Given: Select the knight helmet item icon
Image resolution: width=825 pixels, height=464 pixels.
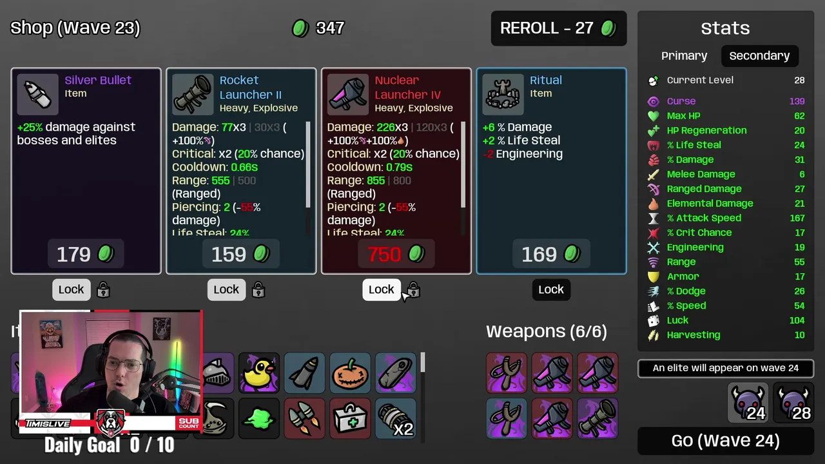Looking at the screenshot, I should pyautogui.click(x=218, y=372).
